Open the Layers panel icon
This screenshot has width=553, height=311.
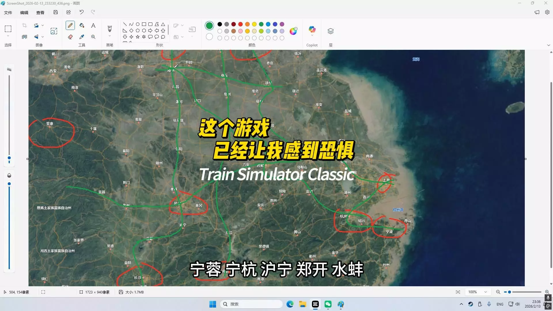(x=331, y=31)
